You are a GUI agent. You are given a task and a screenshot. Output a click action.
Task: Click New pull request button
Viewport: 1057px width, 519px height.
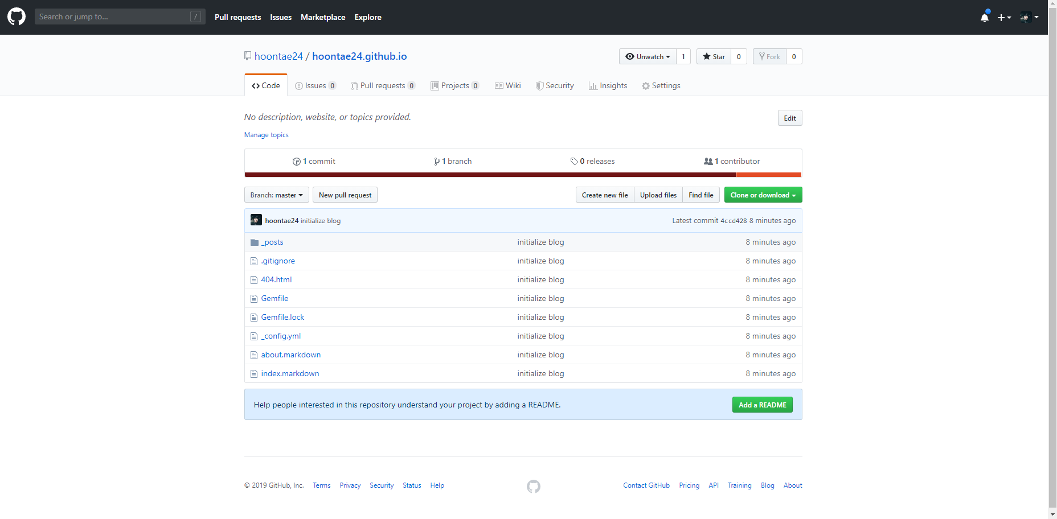click(345, 195)
